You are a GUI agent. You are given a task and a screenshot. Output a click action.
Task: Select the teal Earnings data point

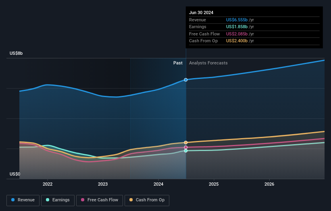tap(186, 151)
